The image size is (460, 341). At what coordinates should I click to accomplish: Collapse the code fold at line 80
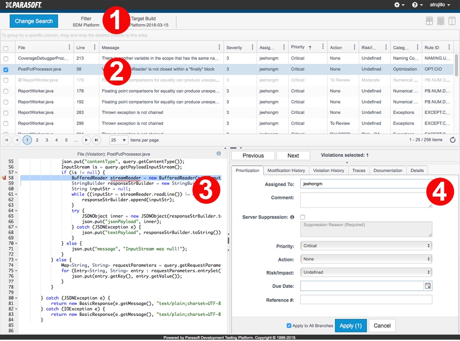click(x=16, y=298)
